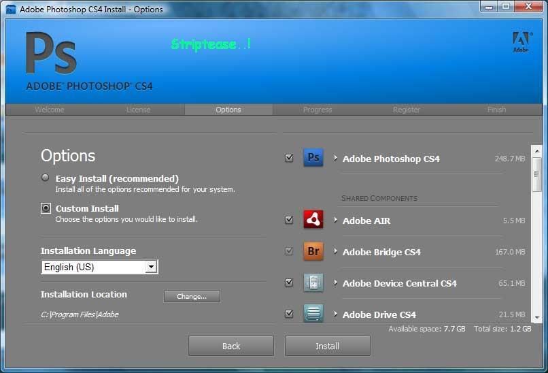Click the Adobe Bridge CS4 component name

381,252
